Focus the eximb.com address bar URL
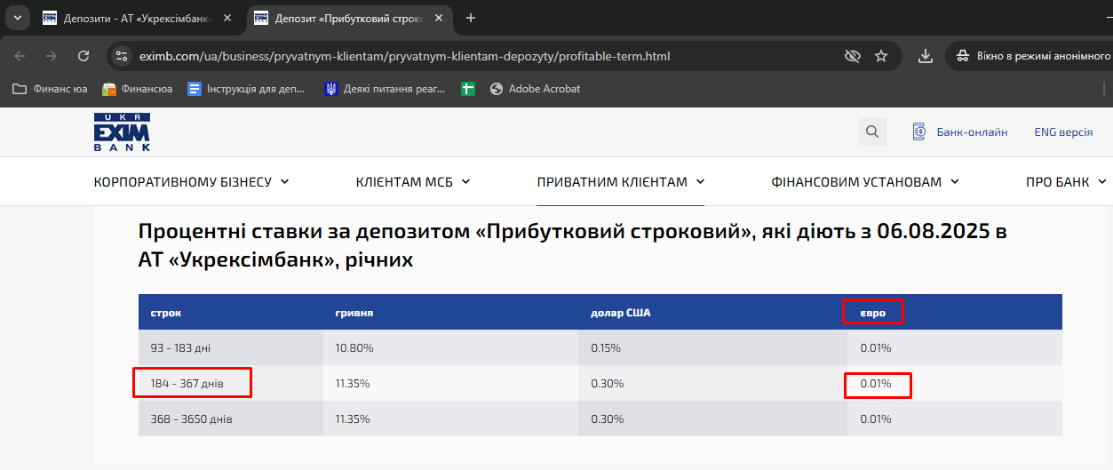The image size is (1113, 470). 405,56
